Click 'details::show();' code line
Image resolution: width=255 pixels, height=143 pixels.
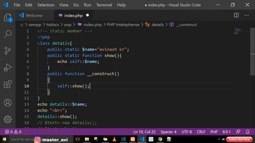point(57,116)
